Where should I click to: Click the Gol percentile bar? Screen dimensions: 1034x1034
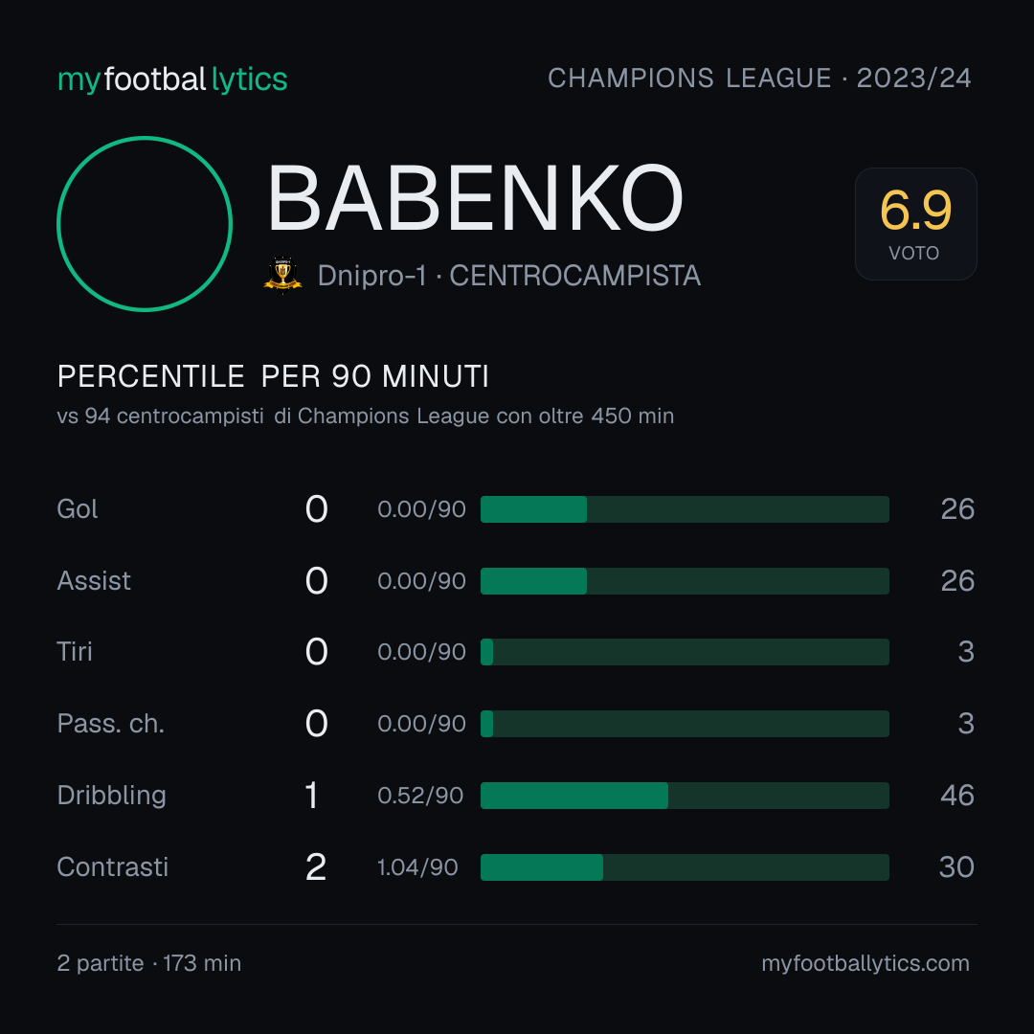point(685,509)
